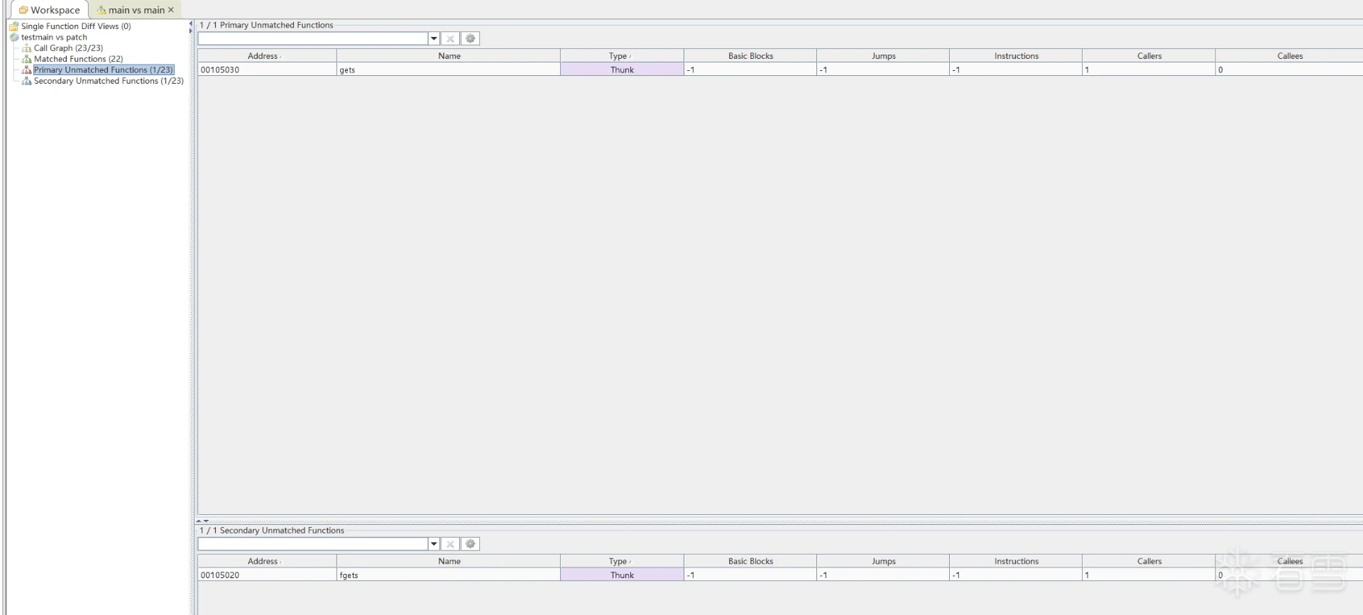Open Single Function Diff Views node
This screenshot has width=1363, height=615.
(76, 26)
